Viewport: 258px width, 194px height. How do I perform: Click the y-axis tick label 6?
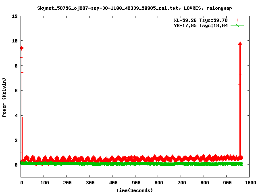pyautogui.click(x=16, y=91)
